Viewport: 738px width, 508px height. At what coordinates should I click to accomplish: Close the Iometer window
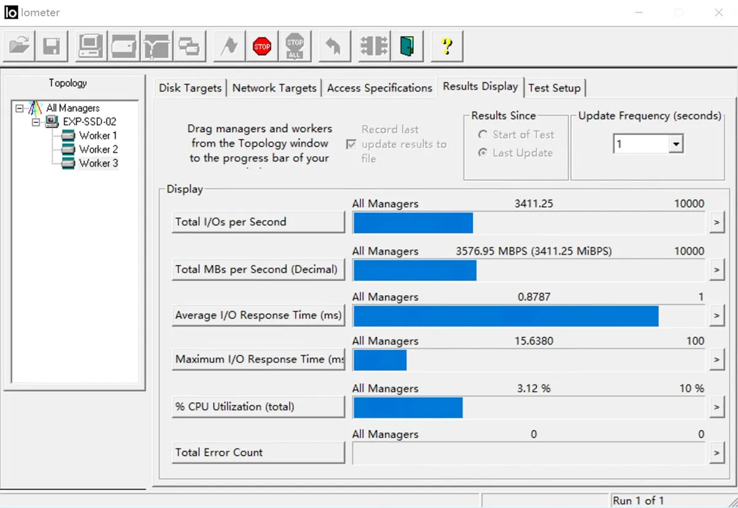[718, 12]
